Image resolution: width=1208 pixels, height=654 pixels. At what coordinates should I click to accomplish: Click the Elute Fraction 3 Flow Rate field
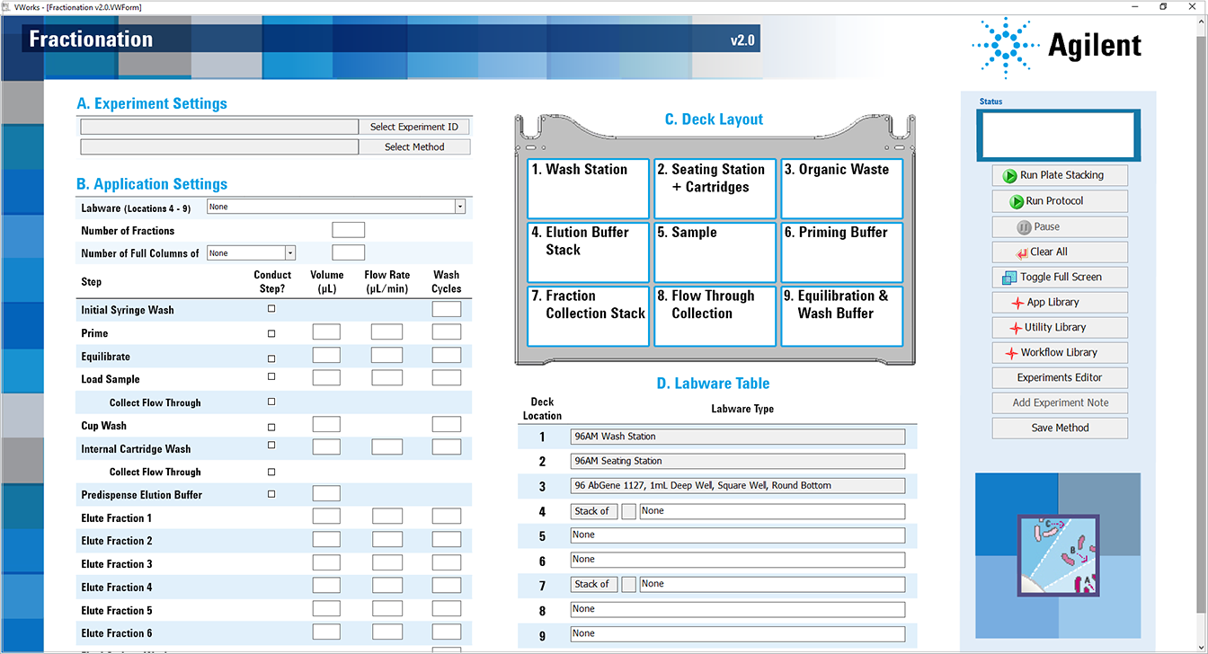pyautogui.click(x=387, y=563)
